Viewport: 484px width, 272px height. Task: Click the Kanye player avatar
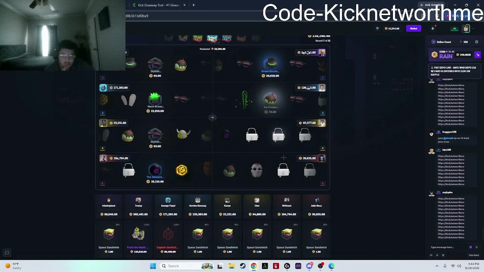(x=227, y=200)
